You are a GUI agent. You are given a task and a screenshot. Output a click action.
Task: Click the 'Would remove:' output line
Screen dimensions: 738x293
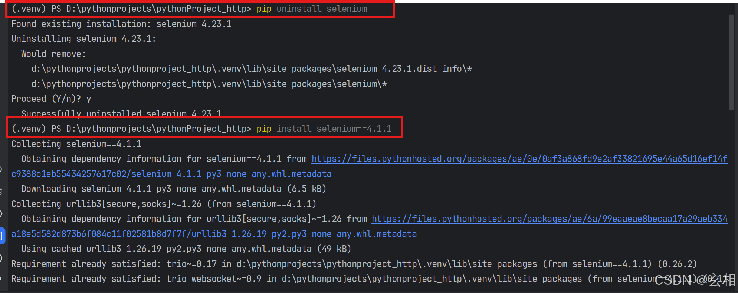(x=53, y=54)
